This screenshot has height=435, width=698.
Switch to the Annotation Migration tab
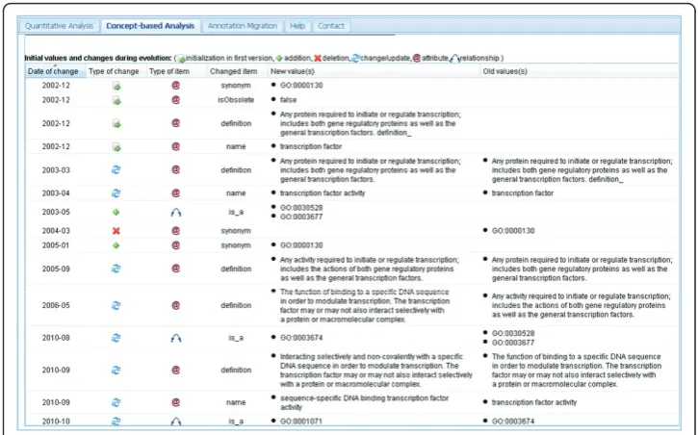pos(243,26)
